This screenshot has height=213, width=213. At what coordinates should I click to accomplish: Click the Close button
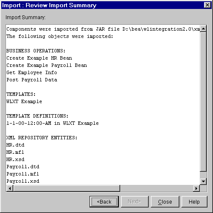point(165,201)
